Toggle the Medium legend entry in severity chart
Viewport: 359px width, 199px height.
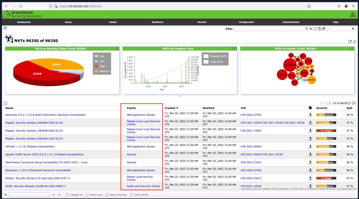pyautogui.click(x=102, y=71)
